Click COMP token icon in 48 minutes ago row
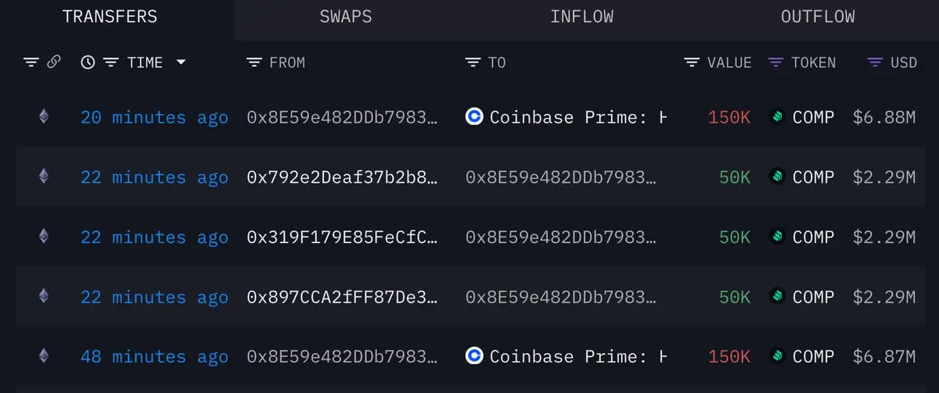The width and height of the screenshot is (939, 393). [x=777, y=356]
